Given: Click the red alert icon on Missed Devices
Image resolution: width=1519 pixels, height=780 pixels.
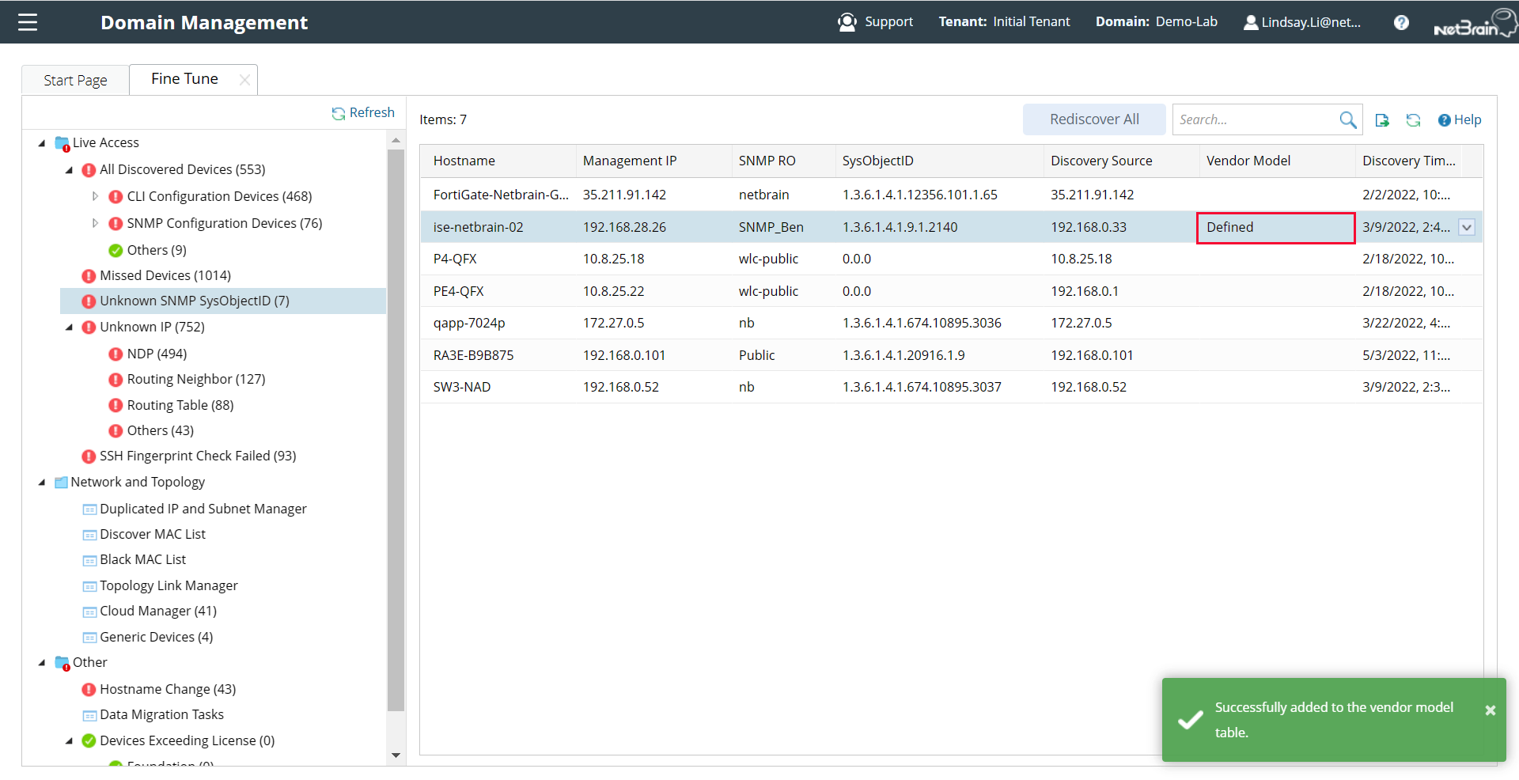Looking at the screenshot, I should (89, 275).
